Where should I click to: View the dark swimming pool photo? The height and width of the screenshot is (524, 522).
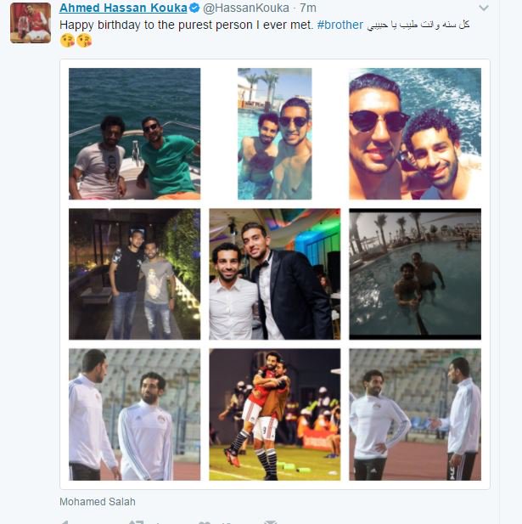(x=415, y=274)
